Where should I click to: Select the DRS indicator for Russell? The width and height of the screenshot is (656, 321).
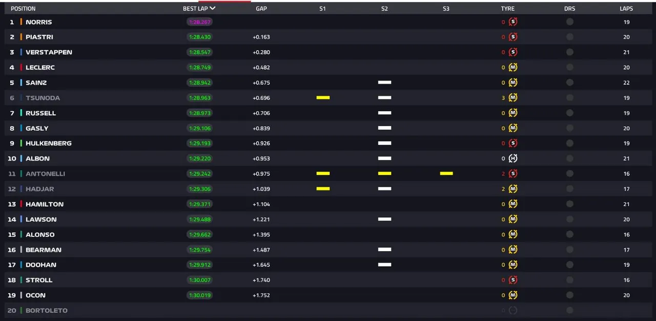pyautogui.click(x=570, y=113)
